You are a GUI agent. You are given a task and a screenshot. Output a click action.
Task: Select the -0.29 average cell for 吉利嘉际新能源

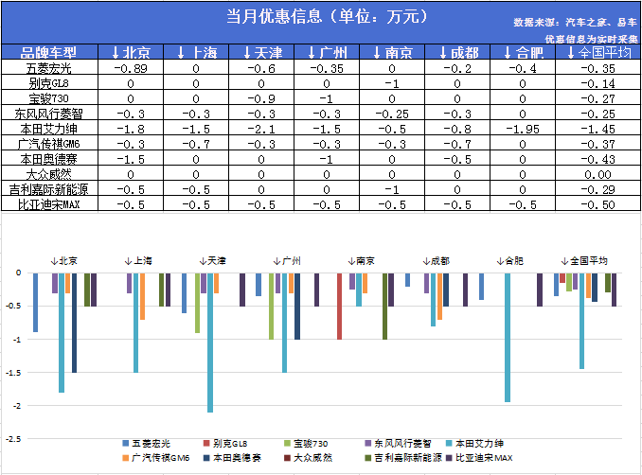tap(598, 189)
